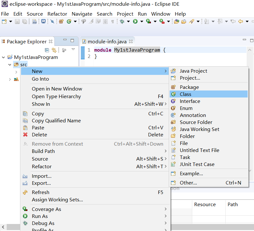Expand Show In submenu
254x231 pixels.
[95, 104]
